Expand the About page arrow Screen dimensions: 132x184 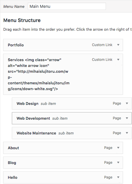tap(118, 148)
